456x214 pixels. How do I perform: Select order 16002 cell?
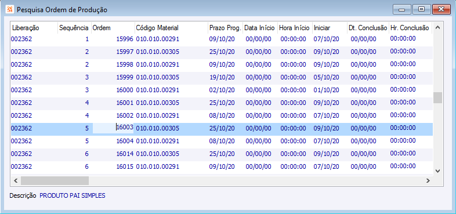(113, 116)
